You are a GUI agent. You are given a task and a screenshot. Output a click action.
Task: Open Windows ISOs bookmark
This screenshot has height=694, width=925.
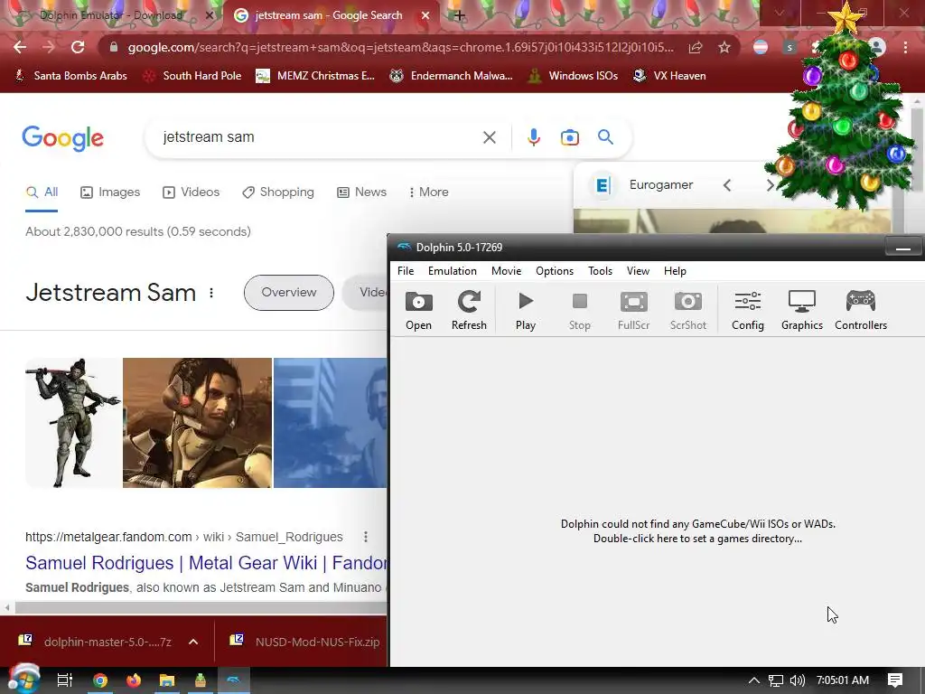[x=573, y=76]
